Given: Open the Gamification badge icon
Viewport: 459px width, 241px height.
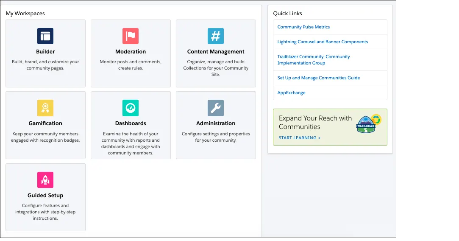Looking at the screenshot, I should pyautogui.click(x=45, y=108).
